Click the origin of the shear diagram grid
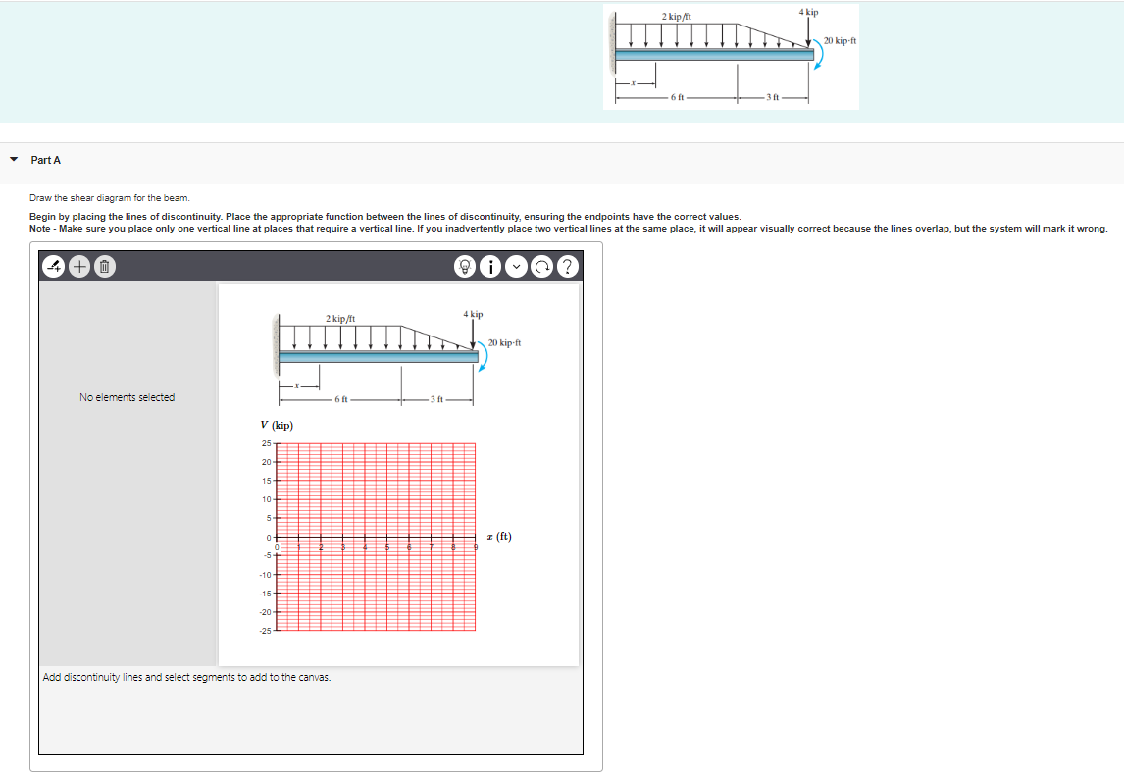 278,538
